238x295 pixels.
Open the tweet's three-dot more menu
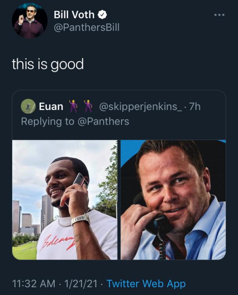tap(219, 15)
